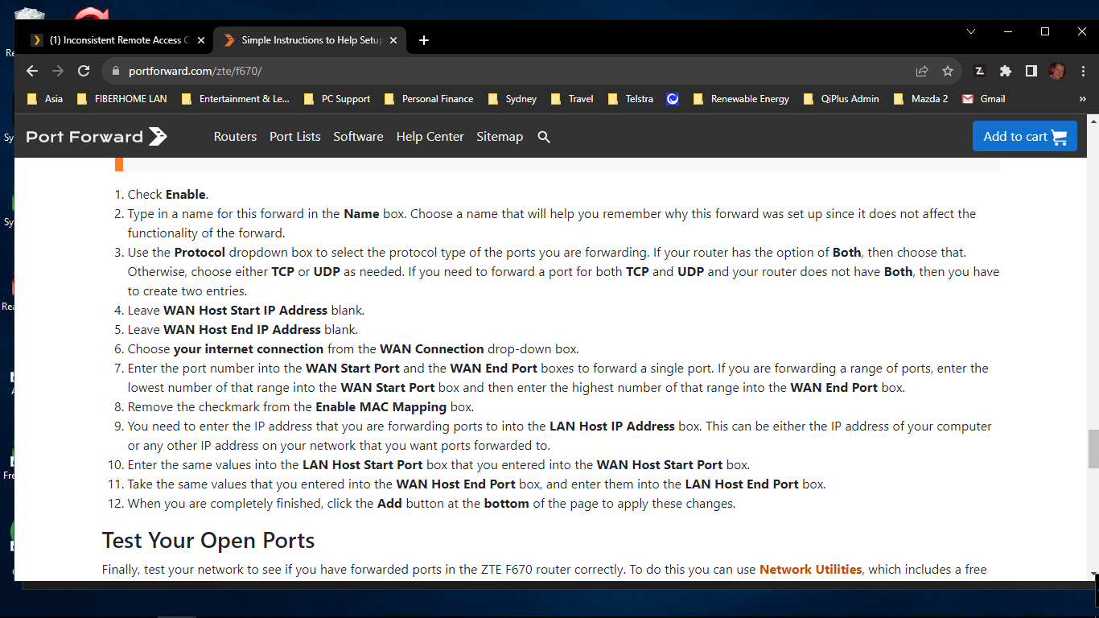Open the Sydney bookmarks folder
Image resolution: width=1099 pixels, height=618 pixels.
coord(512,99)
